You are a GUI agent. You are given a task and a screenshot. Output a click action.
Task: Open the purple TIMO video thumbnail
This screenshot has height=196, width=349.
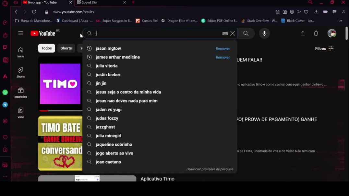60,84
